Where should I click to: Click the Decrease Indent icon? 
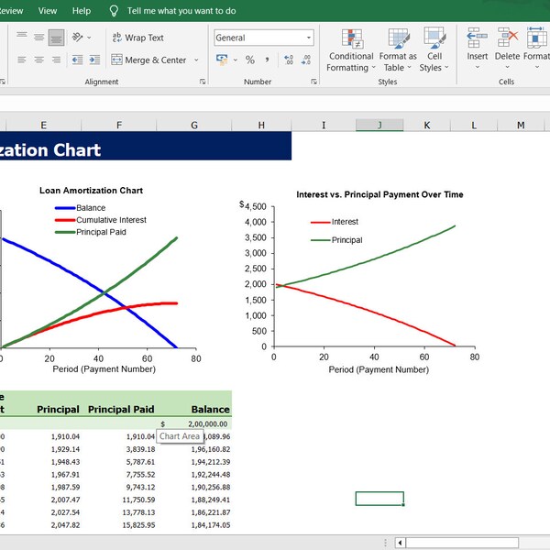tap(77, 60)
